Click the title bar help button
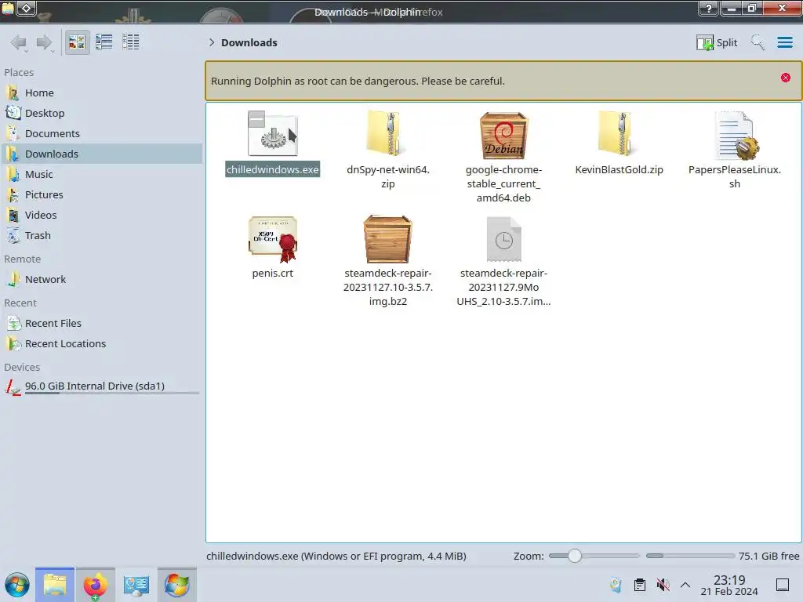Viewport: 803px width, 602px height. pos(708,8)
